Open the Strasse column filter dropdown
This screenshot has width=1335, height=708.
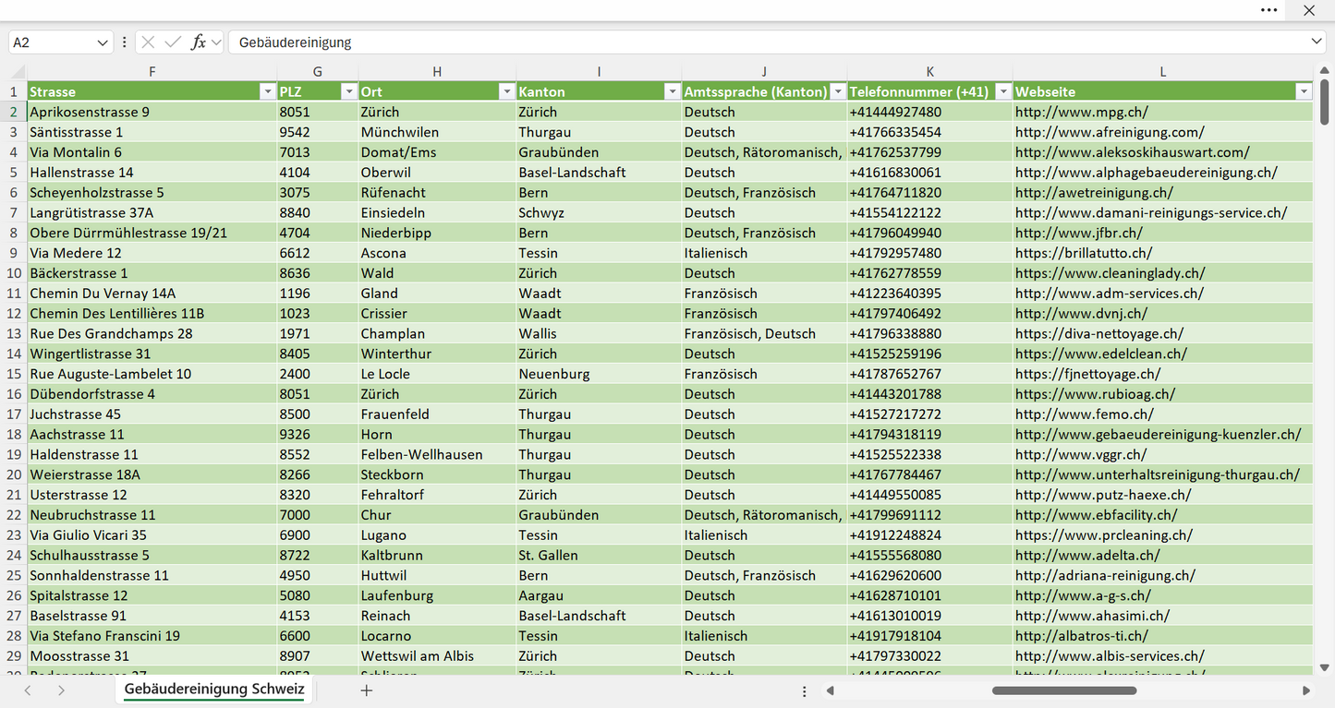pos(267,91)
